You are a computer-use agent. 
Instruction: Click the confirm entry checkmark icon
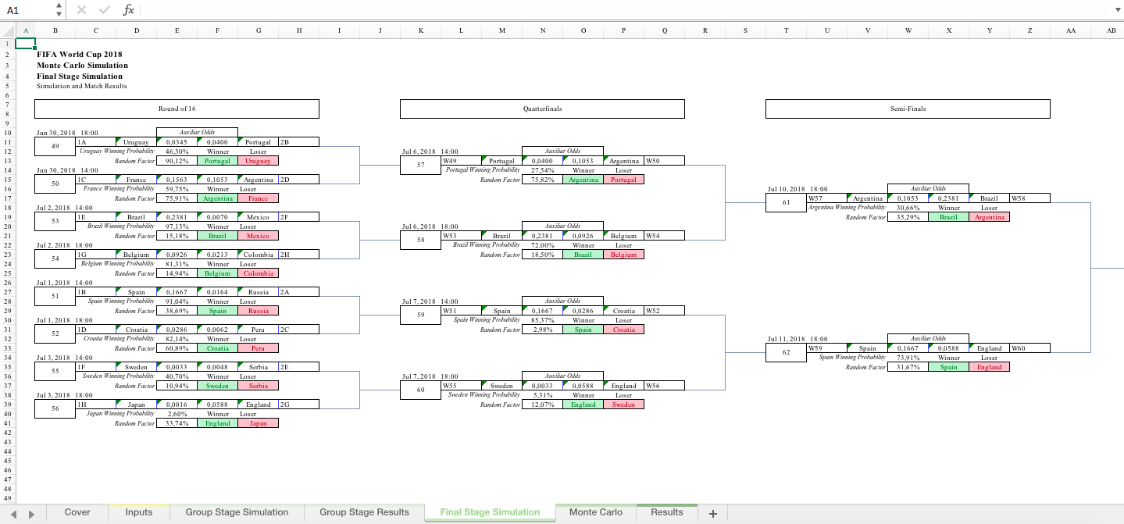104,10
